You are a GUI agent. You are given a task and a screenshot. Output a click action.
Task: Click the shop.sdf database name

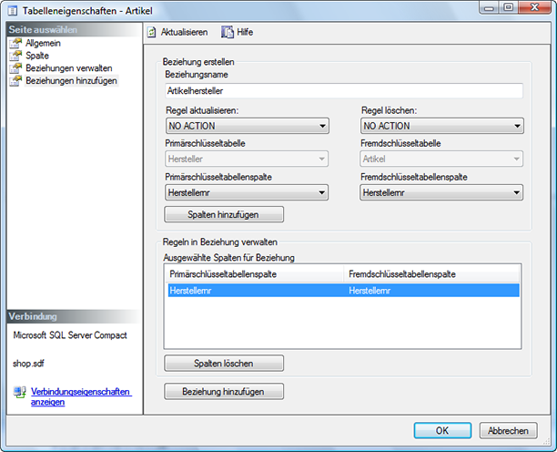(28, 364)
